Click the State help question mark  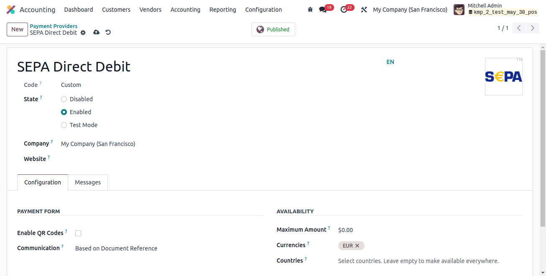41,97
